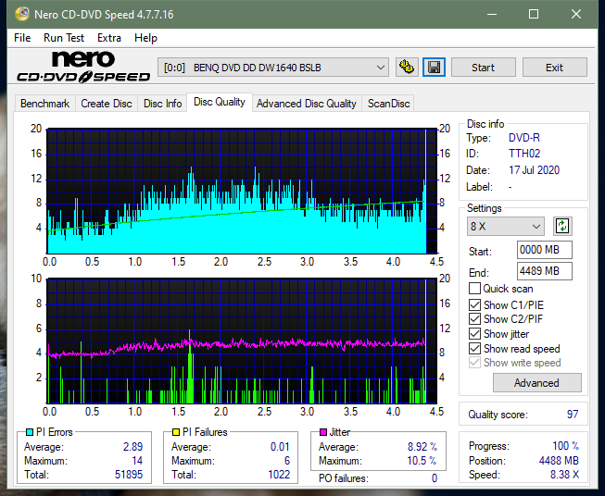Click the cyan PI Errors color swatch
605x496 pixels.
pos(30,432)
